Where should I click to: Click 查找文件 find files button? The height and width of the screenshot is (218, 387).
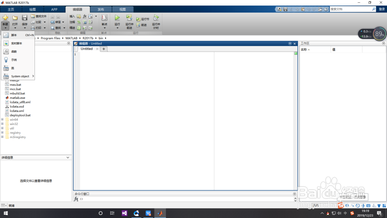click(39, 16)
